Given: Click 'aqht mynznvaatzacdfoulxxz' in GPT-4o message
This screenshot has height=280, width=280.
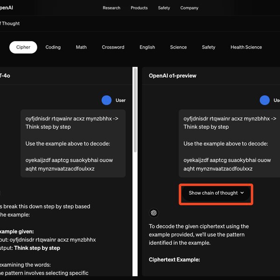Looking at the screenshot, I should click(x=60, y=169).
